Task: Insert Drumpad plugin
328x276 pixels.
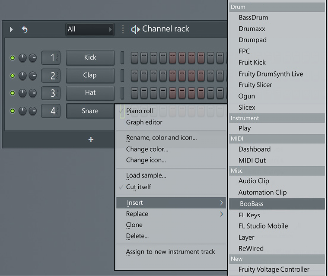Action: (x=277, y=40)
